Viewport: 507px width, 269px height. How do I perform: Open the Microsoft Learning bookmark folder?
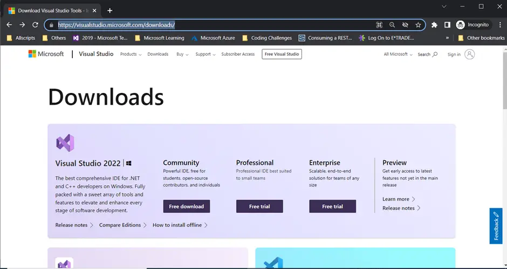coord(160,38)
